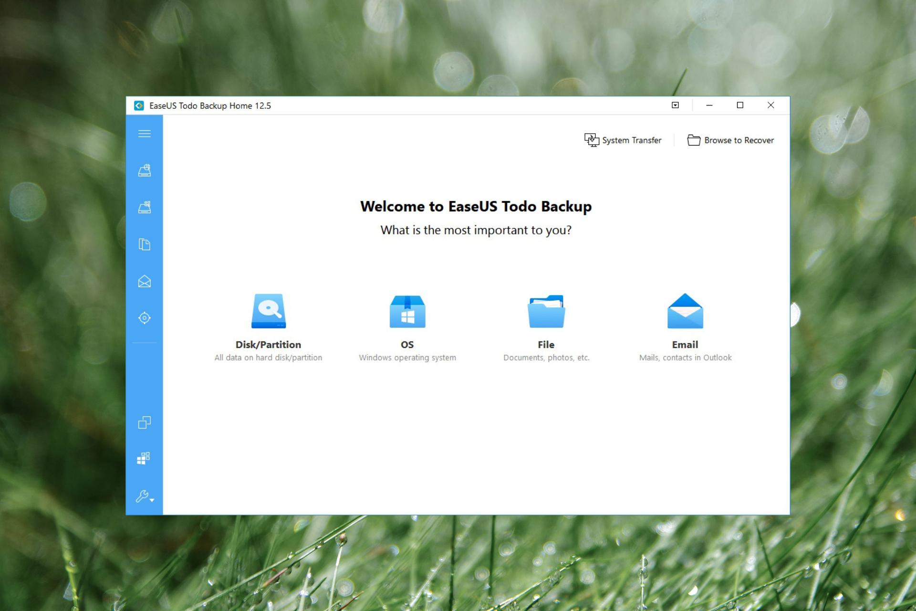Click the second sidebar panel icon

coord(145,207)
